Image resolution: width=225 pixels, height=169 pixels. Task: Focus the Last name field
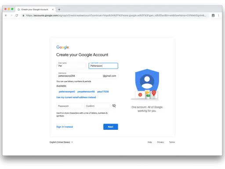tap(103, 66)
